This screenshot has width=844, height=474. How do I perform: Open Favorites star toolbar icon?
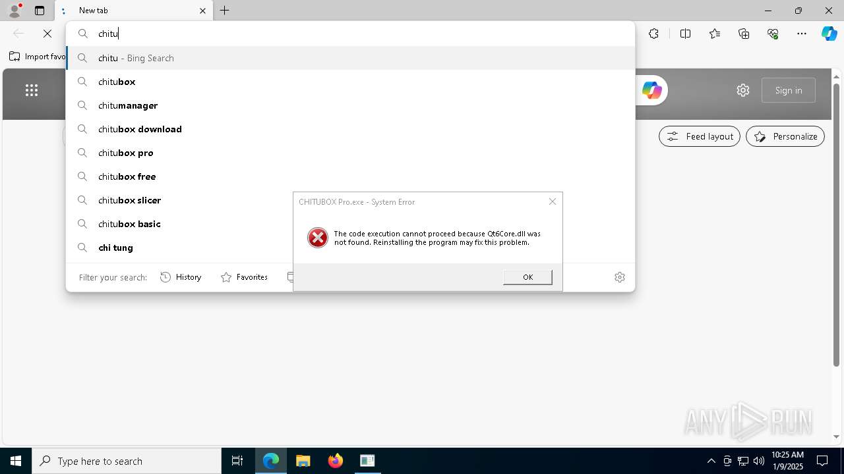click(x=715, y=34)
